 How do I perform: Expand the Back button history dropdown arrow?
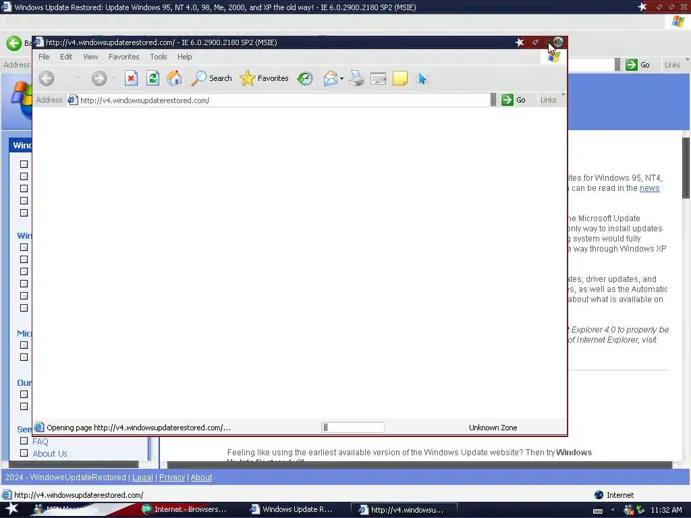coord(78,78)
